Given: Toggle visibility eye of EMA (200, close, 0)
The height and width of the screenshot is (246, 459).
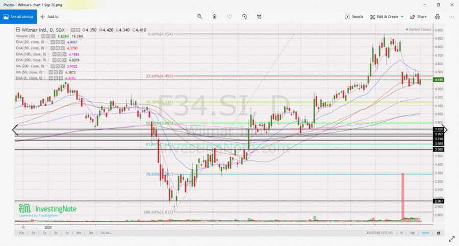Looking at the screenshot, I should coord(55,60).
